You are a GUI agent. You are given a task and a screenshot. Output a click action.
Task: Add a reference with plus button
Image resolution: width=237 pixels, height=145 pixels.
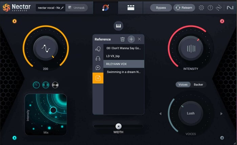click(131, 39)
